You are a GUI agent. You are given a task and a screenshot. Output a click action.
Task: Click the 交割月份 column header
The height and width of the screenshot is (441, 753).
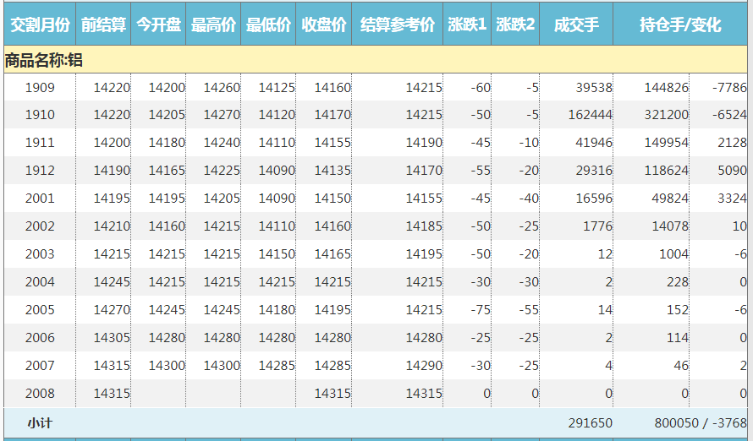pyautogui.click(x=40, y=25)
